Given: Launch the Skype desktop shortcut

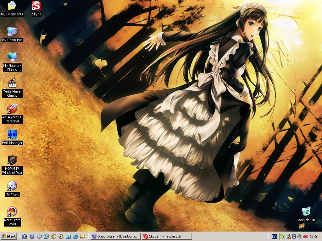Looking at the screenshot, I should click(36, 8).
